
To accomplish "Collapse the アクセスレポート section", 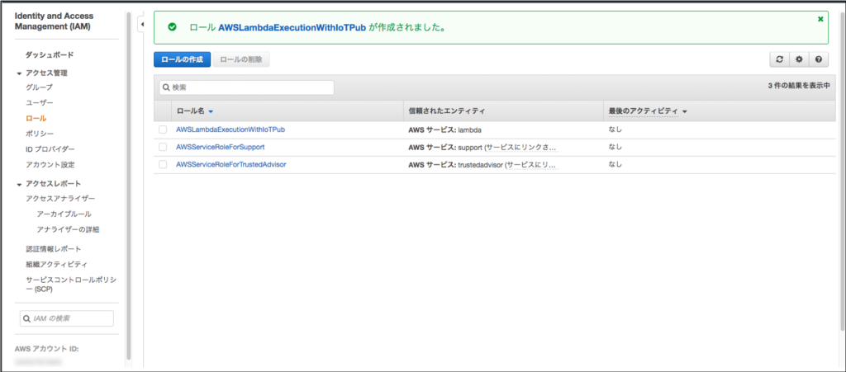I will click(x=19, y=184).
